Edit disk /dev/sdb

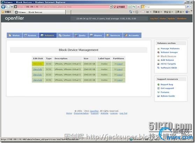pyautogui.click(x=37, y=69)
